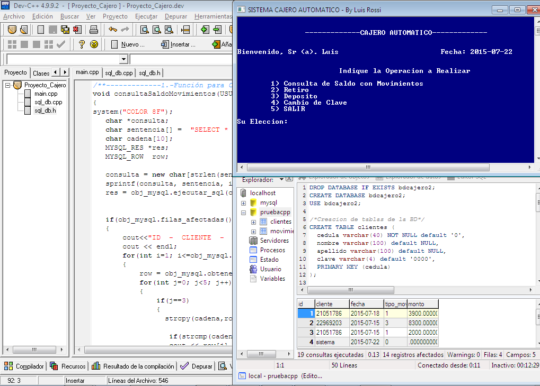Select main.cpp in project tree

coord(46,94)
